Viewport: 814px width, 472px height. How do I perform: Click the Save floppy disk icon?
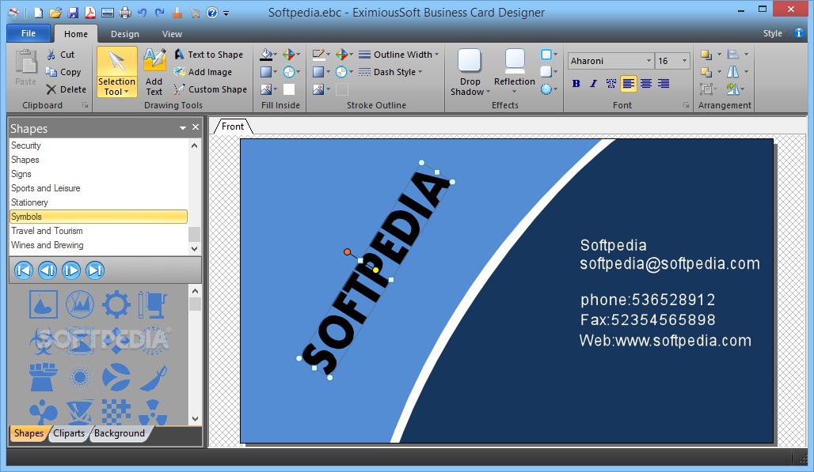[x=73, y=13]
